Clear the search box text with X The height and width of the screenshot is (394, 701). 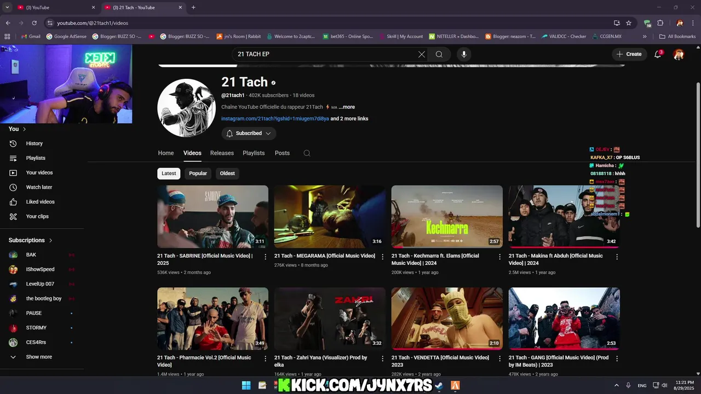coord(421,54)
